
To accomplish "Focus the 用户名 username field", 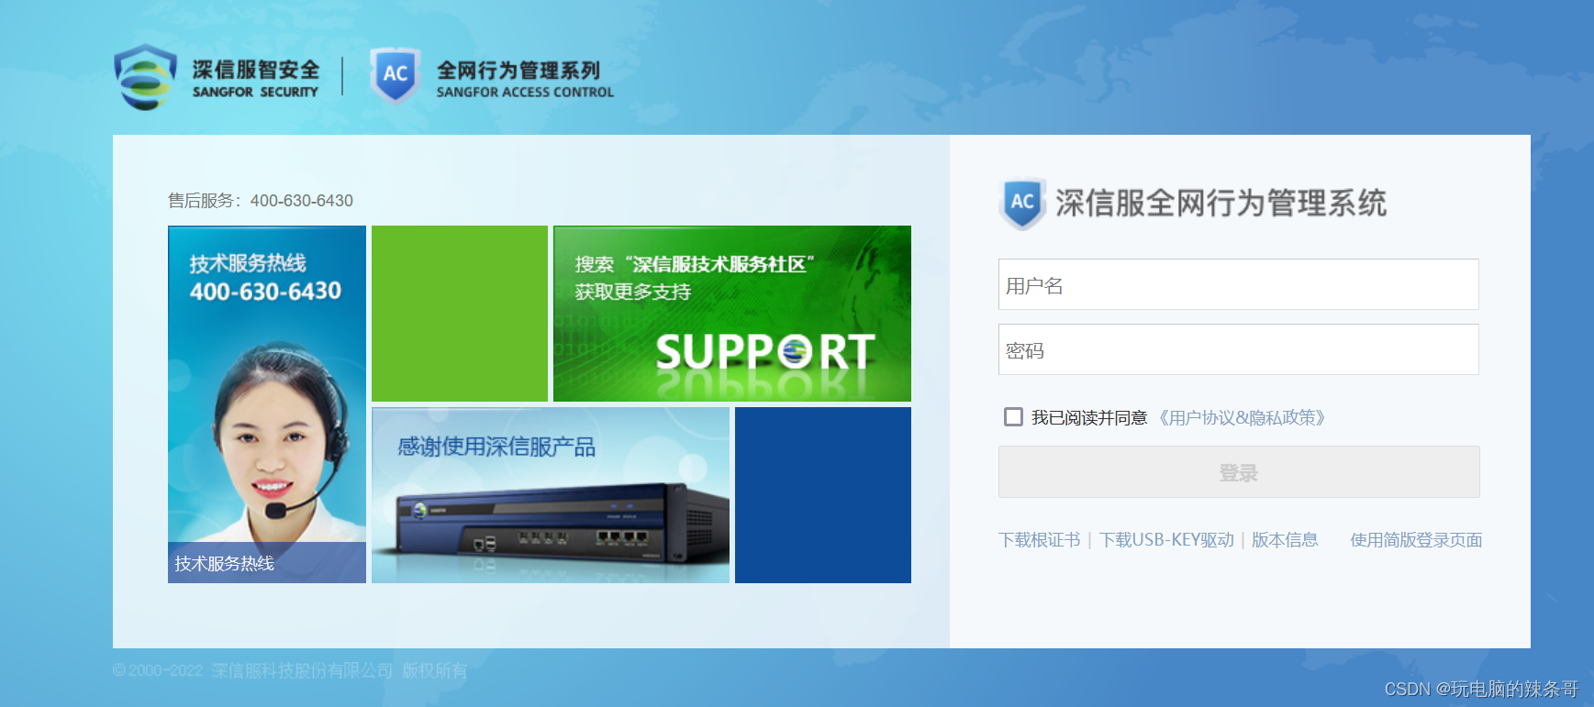I will click(x=1238, y=284).
